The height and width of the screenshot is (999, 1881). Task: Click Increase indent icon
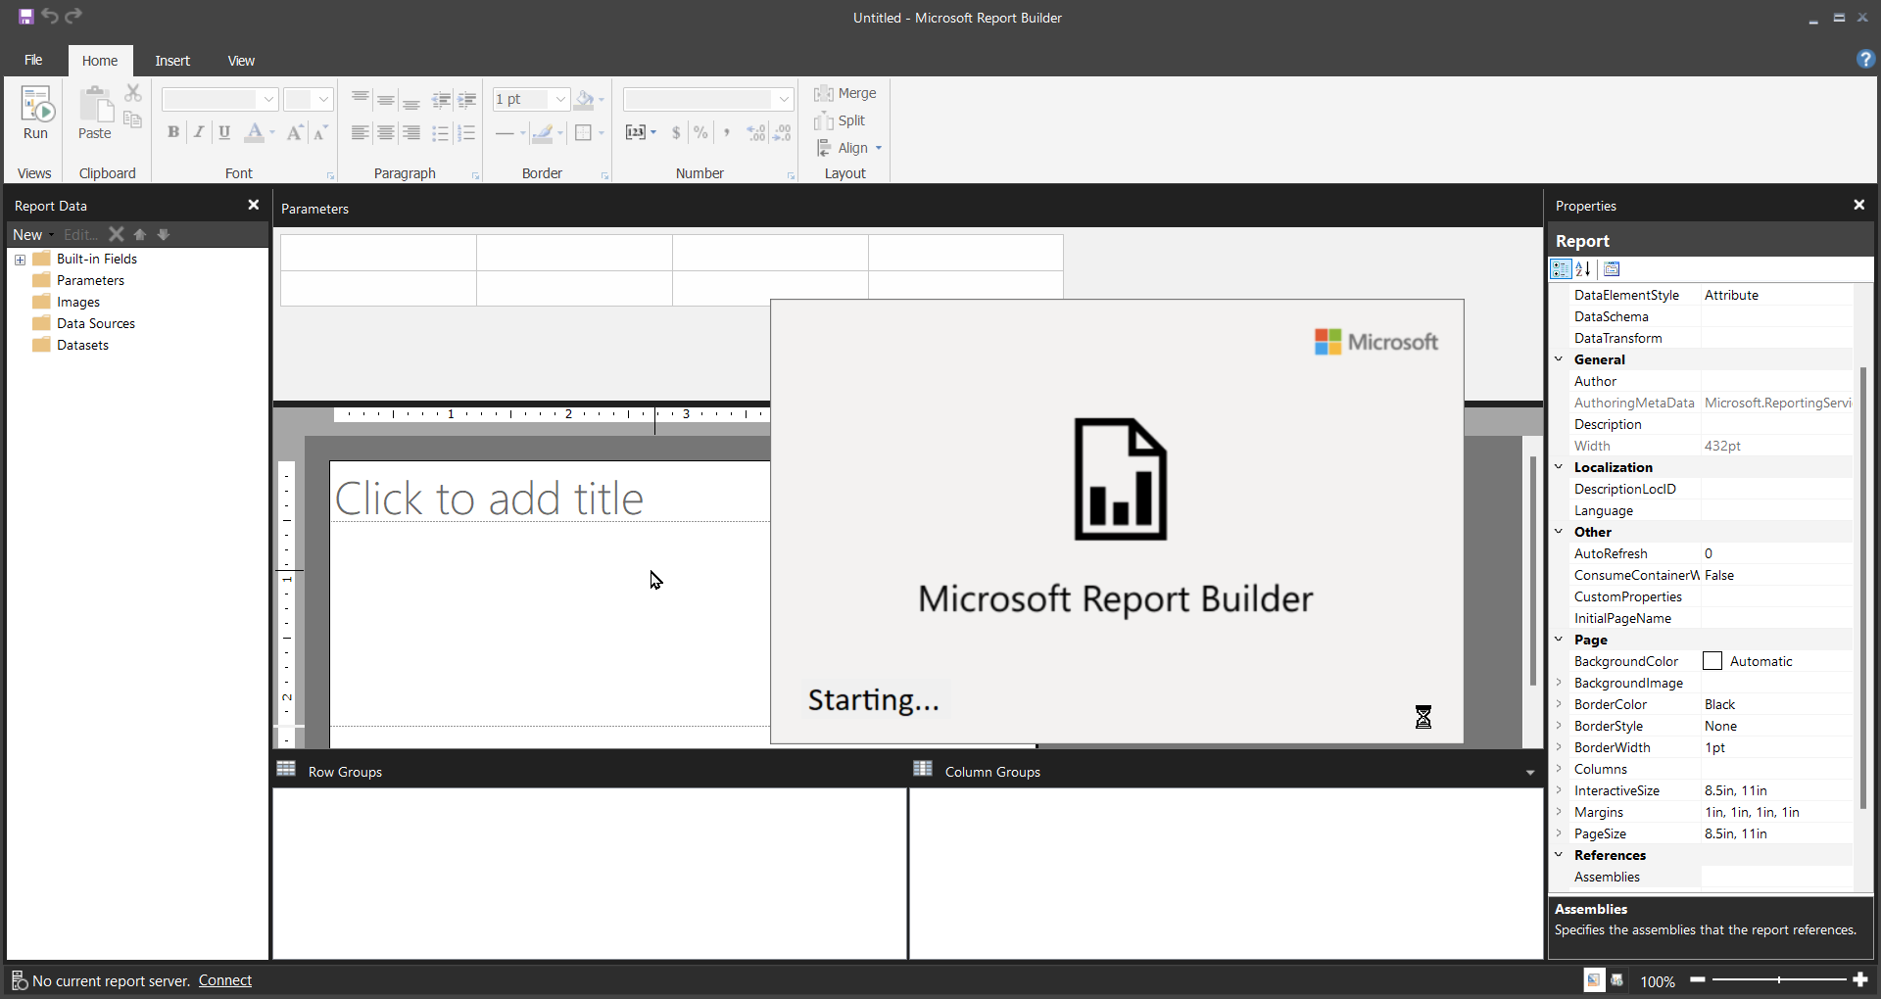[467, 99]
